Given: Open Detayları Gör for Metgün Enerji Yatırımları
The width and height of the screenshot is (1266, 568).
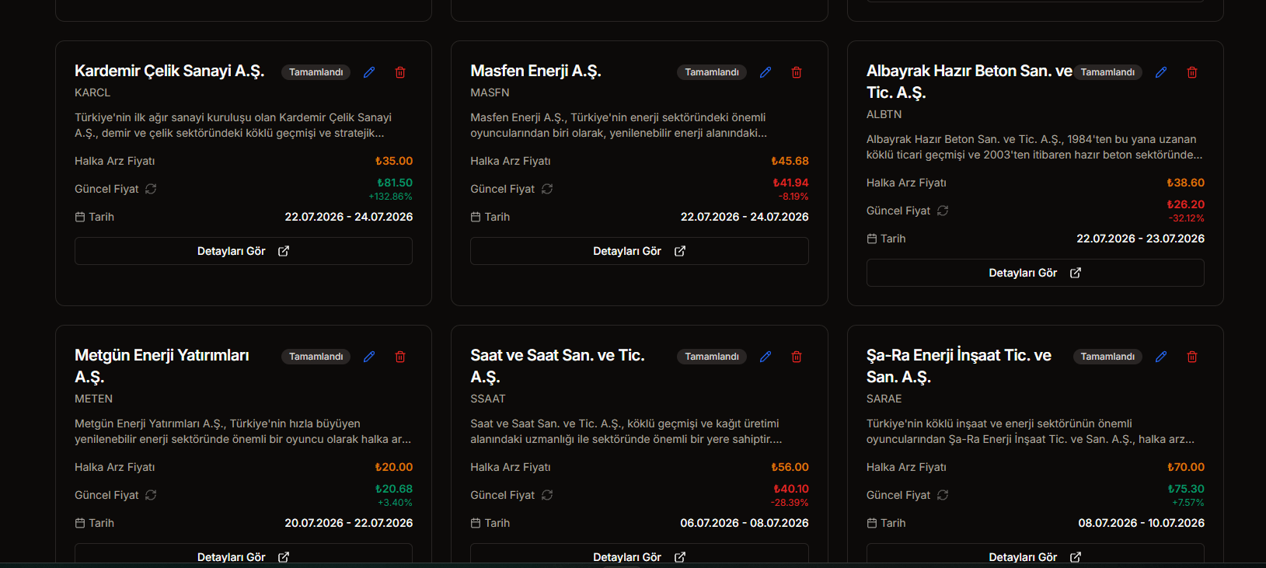Looking at the screenshot, I should coord(243,555).
